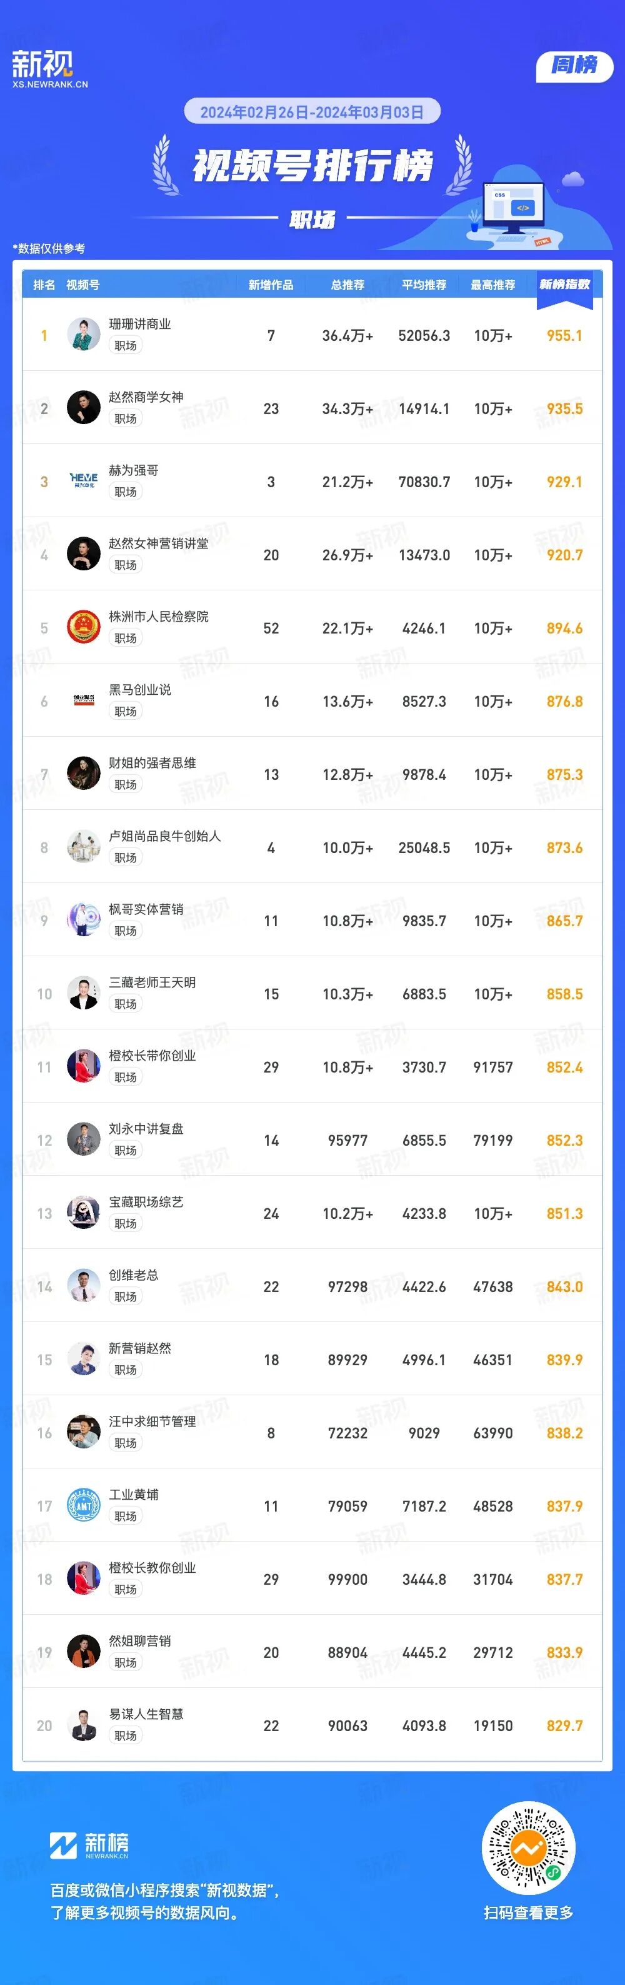Click 易谋人生智慧 avatar
Viewport: 625px width, 1985px height.
(x=83, y=1725)
